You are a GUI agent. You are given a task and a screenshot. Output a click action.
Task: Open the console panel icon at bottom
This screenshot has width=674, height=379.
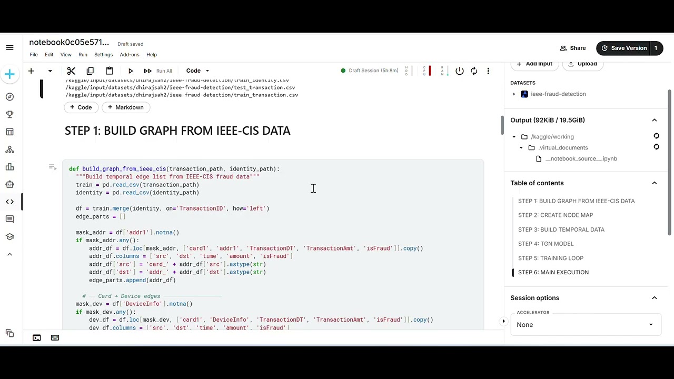37,338
